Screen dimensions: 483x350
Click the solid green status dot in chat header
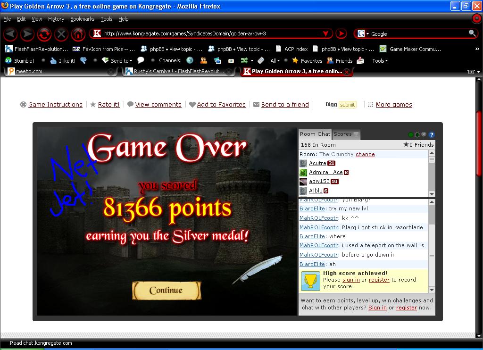(x=411, y=134)
